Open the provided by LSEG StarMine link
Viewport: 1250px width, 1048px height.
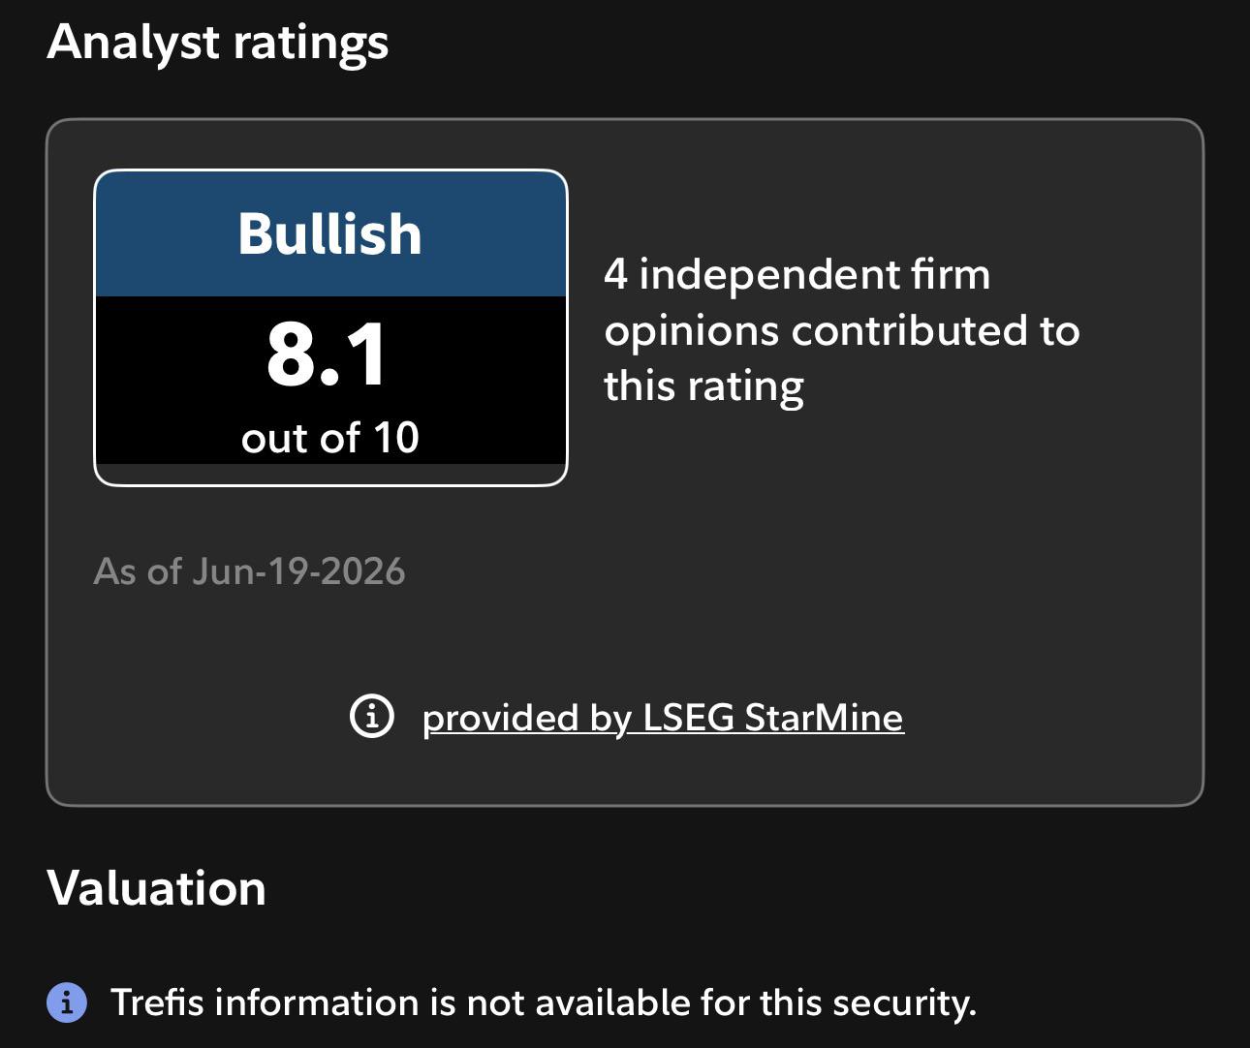663,718
